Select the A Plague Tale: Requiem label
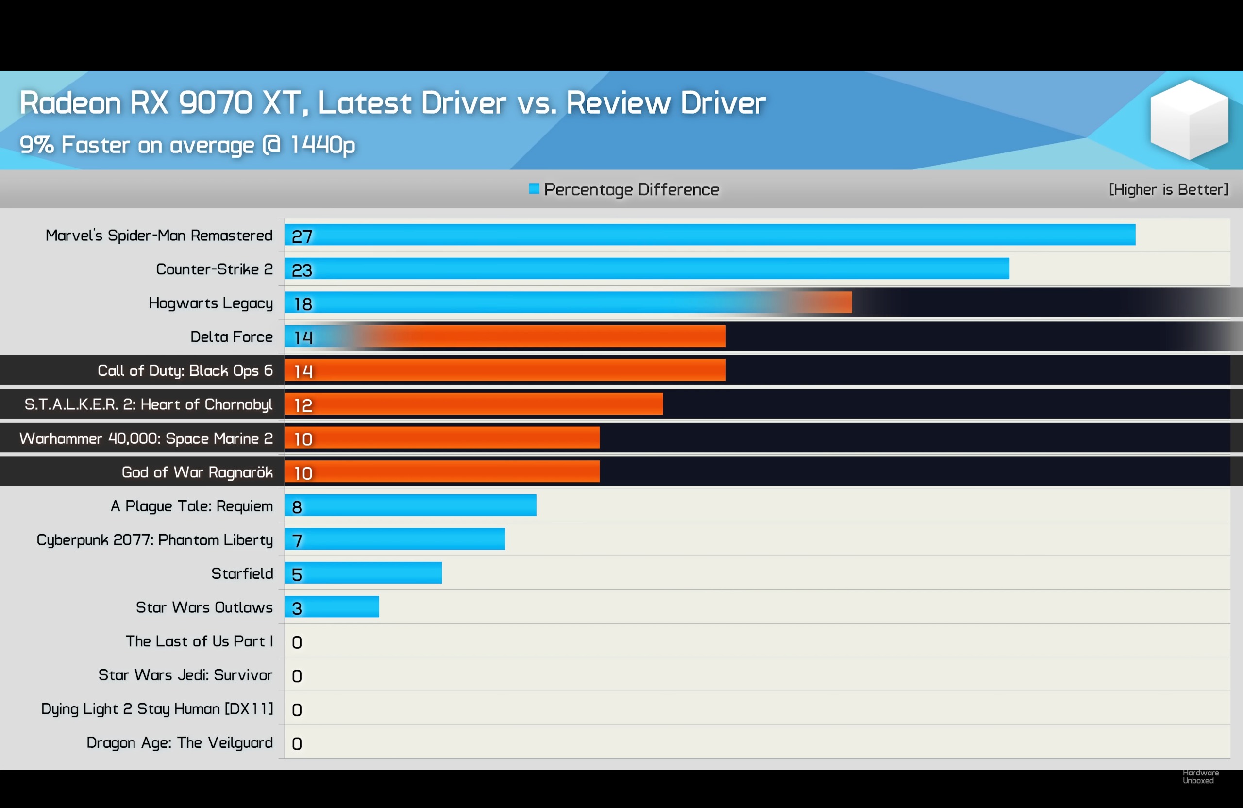1243x808 pixels. (192, 506)
